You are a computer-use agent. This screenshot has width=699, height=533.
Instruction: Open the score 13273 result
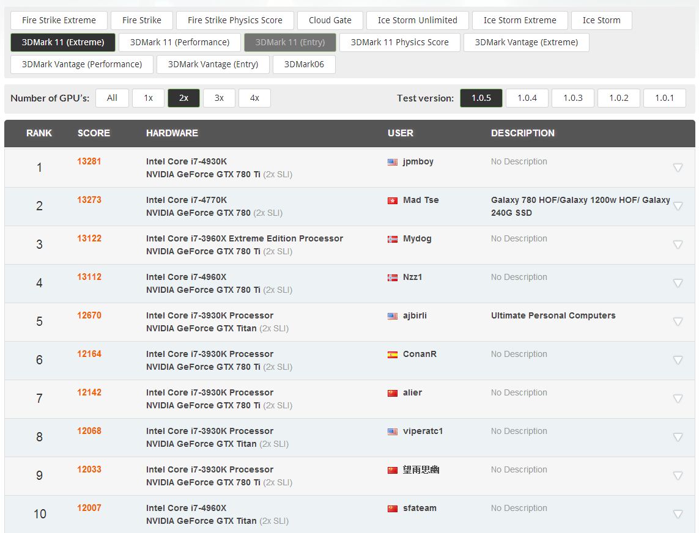point(89,200)
